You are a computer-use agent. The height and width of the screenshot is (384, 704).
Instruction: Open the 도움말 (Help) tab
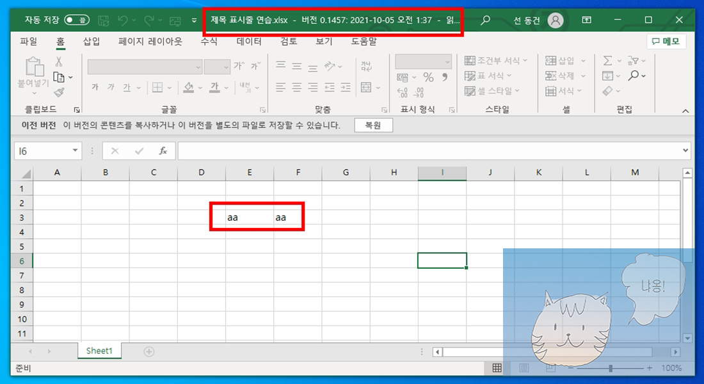pos(364,42)
